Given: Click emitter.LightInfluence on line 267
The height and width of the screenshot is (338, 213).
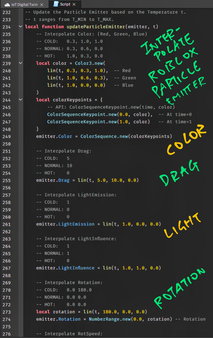Looking at the screenshot, I should click(x=65, y=268).
